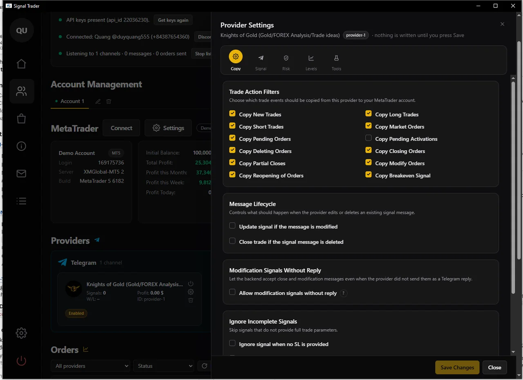The width and height of the screenshot is (523, 380).
Task: Enable Close trade if message deleted
Action: [232, 241]
